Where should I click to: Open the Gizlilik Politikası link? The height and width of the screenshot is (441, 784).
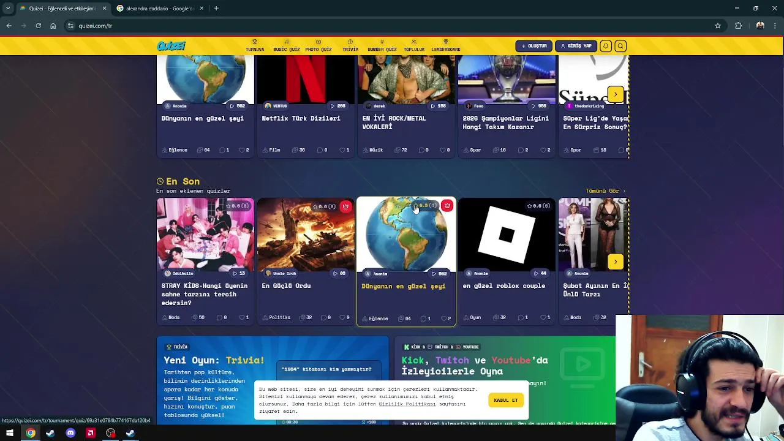407,404
